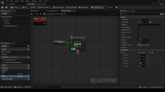Open the Variable Type Float dropdown
This screenshot has width=165, height=92.
(x=143, y=22)
